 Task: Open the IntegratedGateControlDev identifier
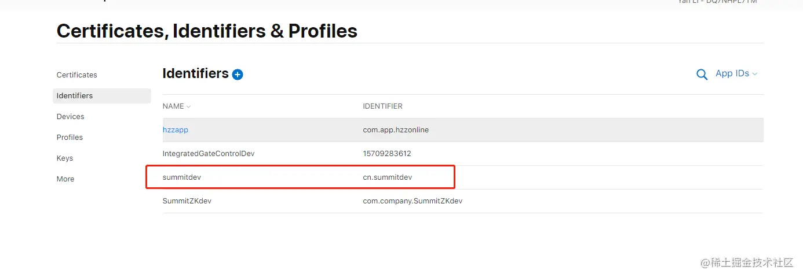209,154
